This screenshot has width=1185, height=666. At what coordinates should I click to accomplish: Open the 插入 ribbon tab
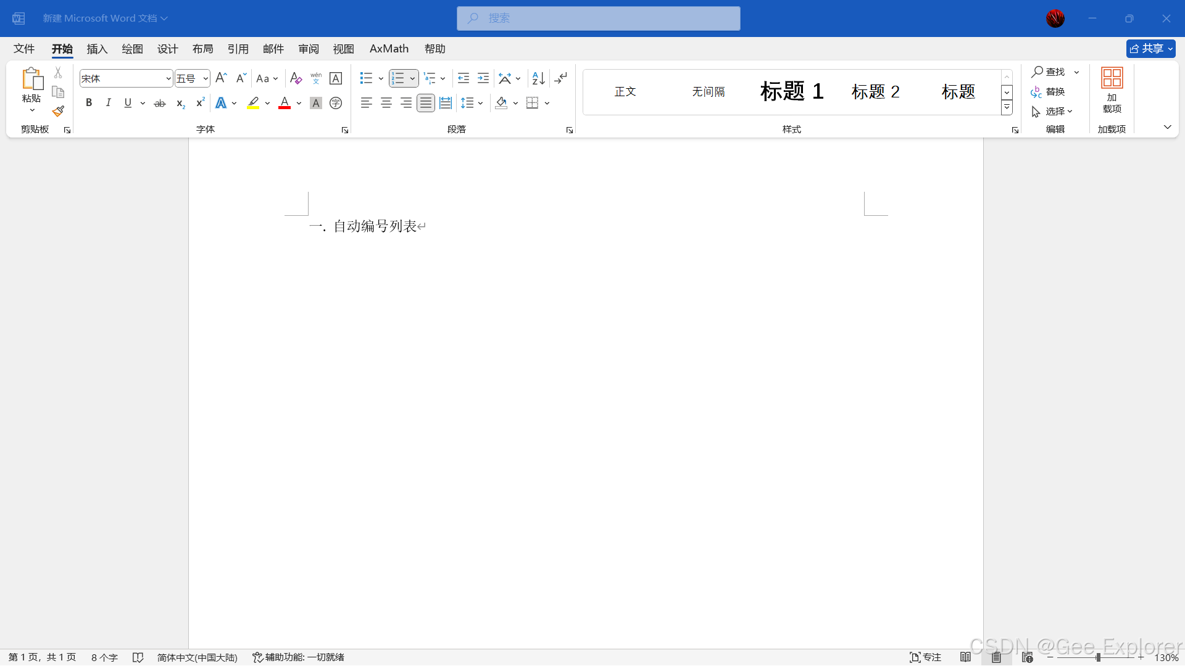pyautogui.click(x=97, y=49)
